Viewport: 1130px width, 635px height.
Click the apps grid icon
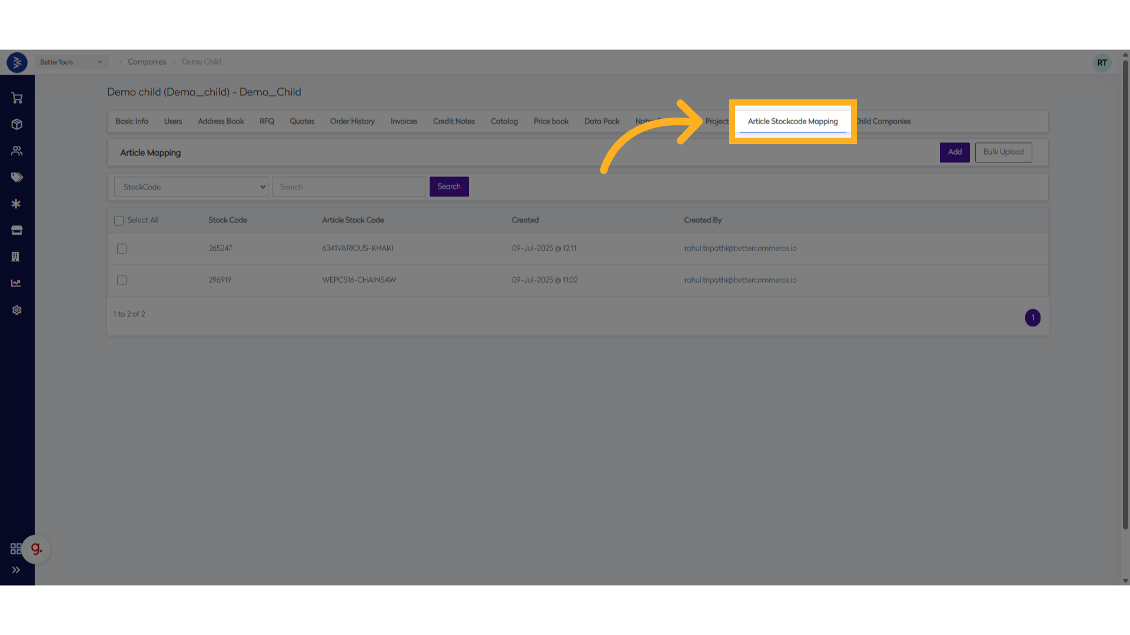coord(16,549)
